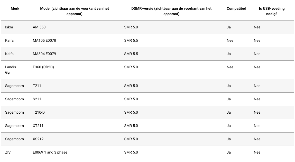Click the 'Compatibel' column header
295x162 pixels.
click(x=236, y=8)
